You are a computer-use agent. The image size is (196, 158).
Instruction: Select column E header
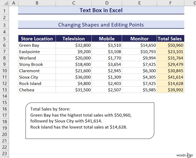click(x=139, y=3)
